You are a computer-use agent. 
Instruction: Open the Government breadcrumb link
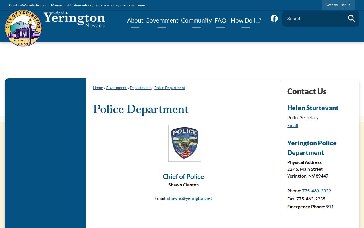coord(116,88)
